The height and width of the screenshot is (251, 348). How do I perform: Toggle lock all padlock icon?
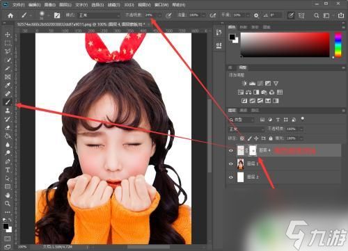click(x=271, y=138)
